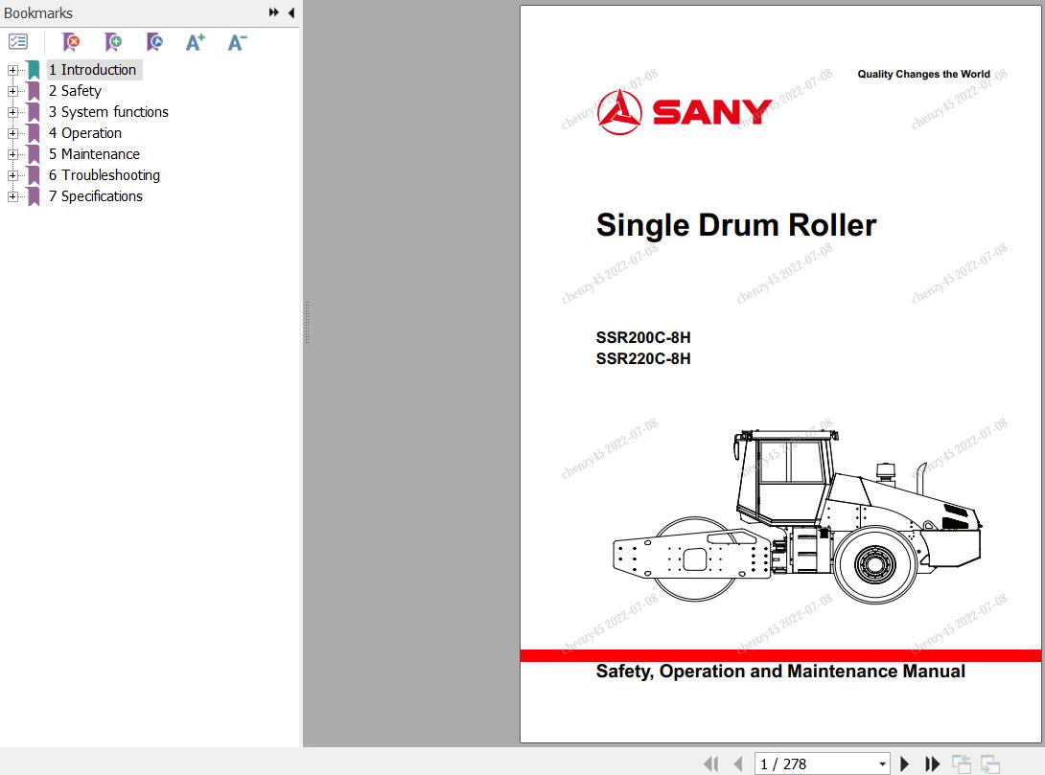
Task: Click the find current bookmark icon
Action: pyautogui.click(x=154, y=42)
